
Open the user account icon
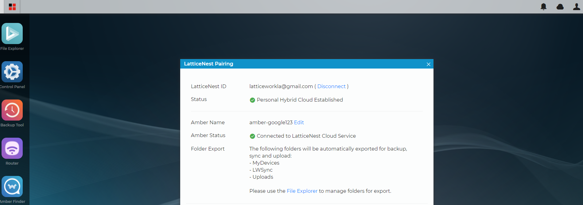[x=577, y=7]
